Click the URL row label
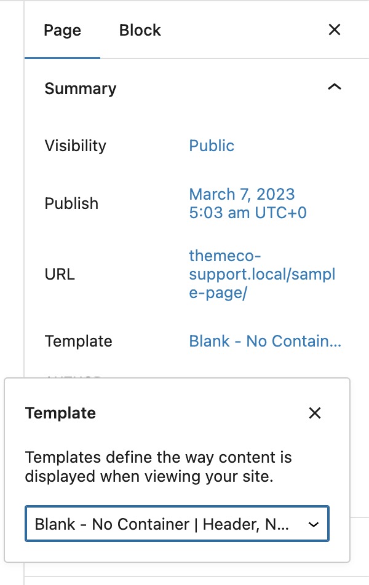This screenshot has height=585, width=369. pyautogui.click(x=60, y=274)
